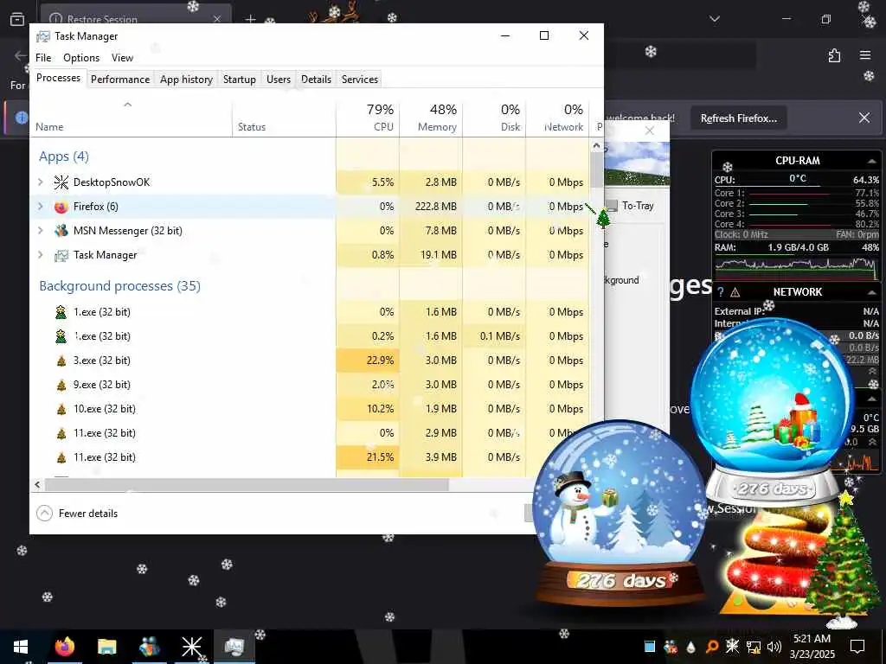Sort processes by CPU column
Image resolution: width=886 pixels, height=664 pixels.
(368, 118)
